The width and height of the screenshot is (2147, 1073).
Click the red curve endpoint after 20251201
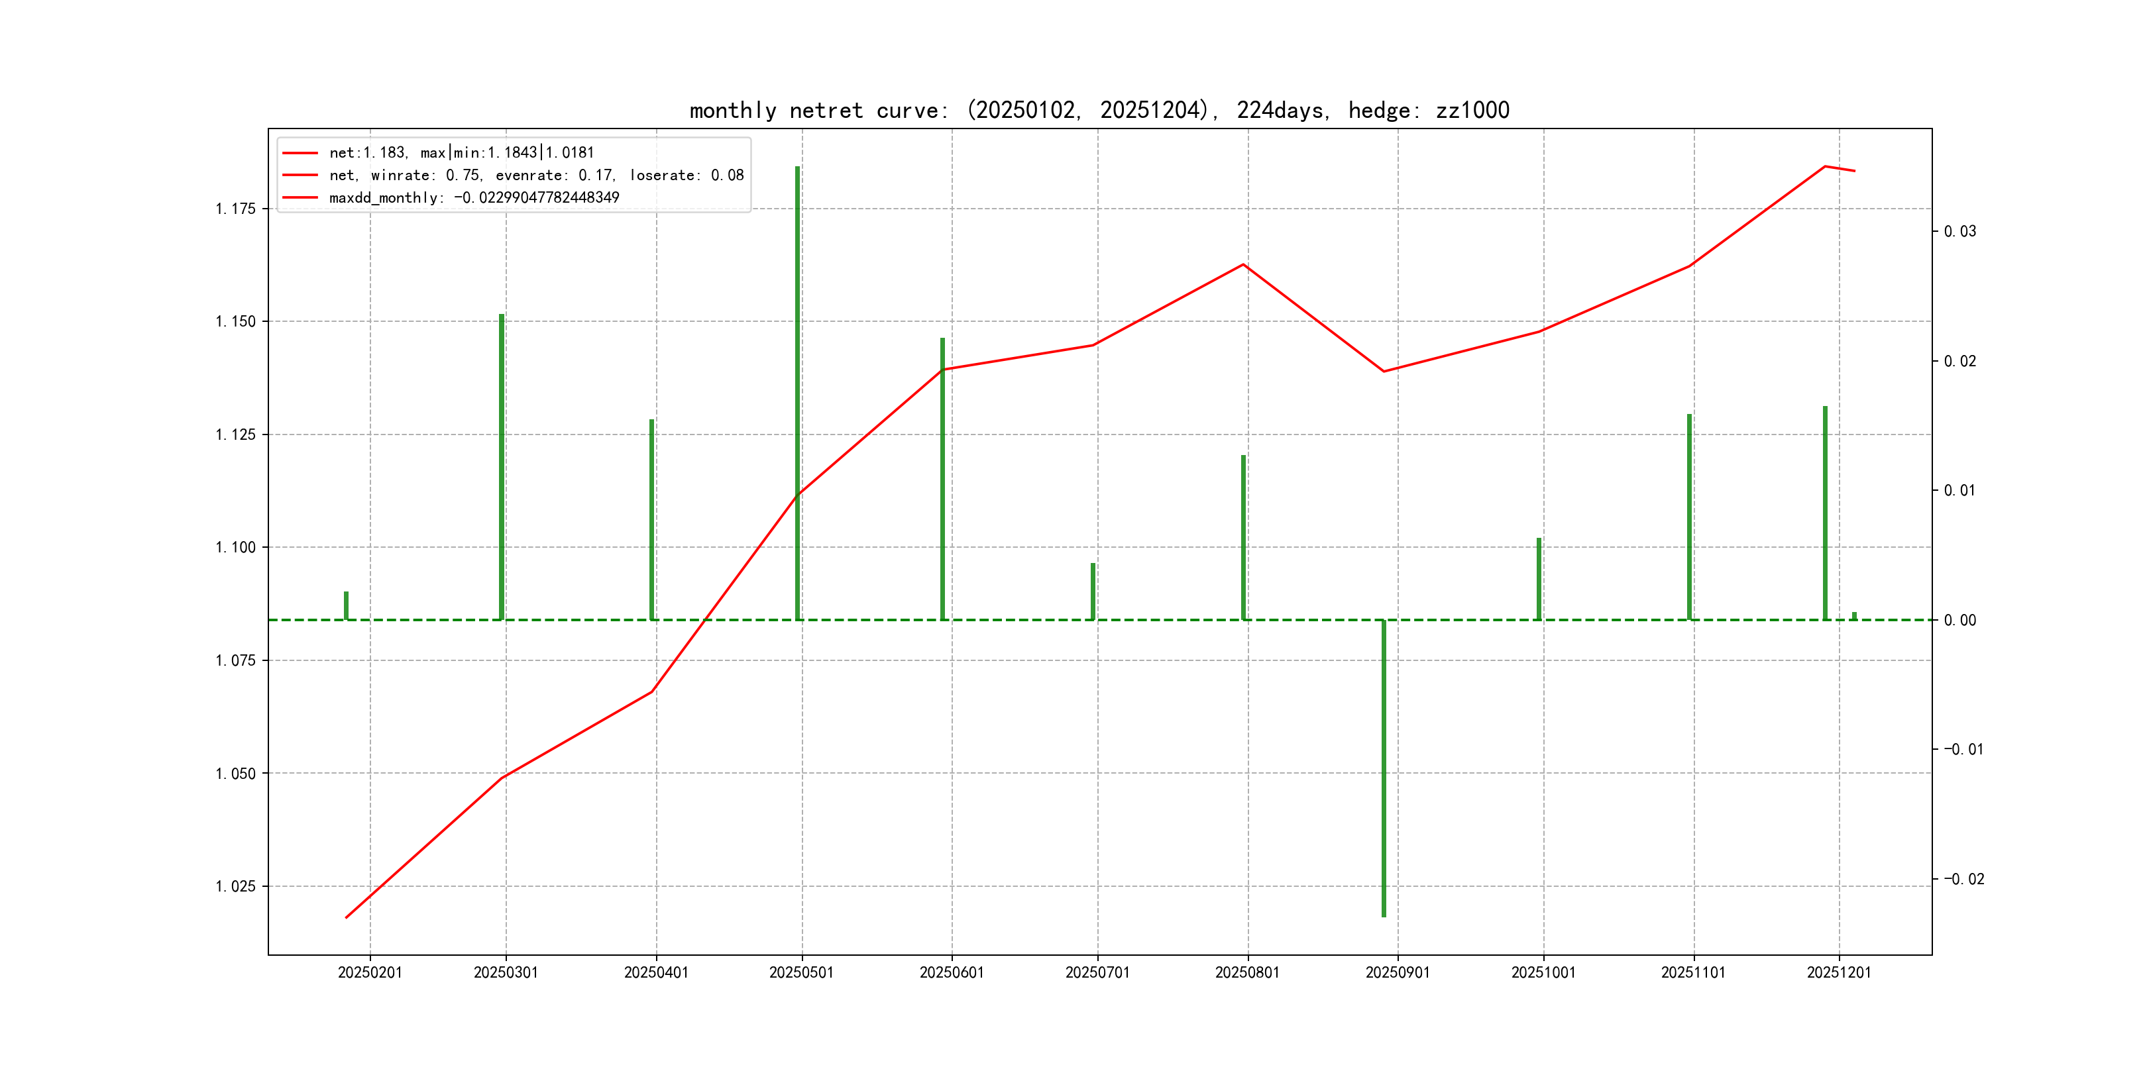1855,171
